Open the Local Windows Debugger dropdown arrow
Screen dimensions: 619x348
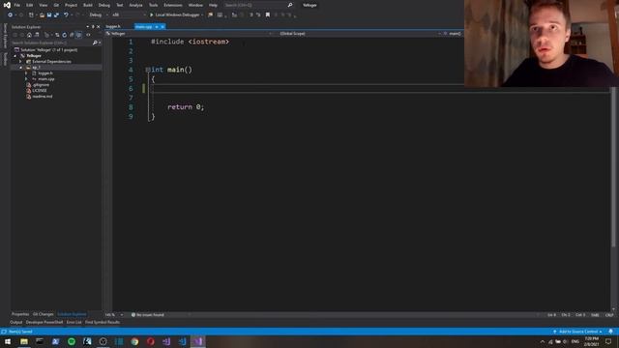pos(202,15)
